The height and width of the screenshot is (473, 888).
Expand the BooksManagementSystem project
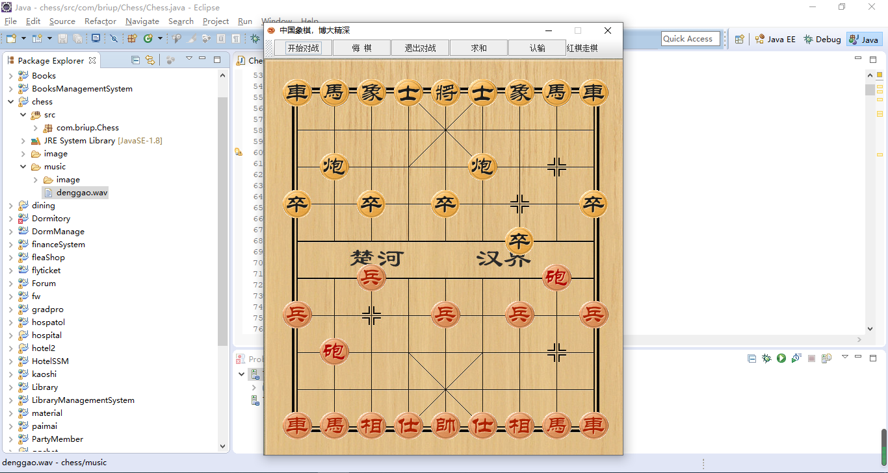coord(10,89)
